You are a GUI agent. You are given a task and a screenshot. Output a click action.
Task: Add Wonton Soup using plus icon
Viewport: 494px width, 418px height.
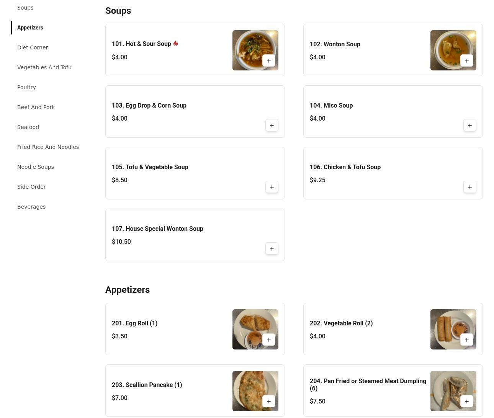point(466,61)
